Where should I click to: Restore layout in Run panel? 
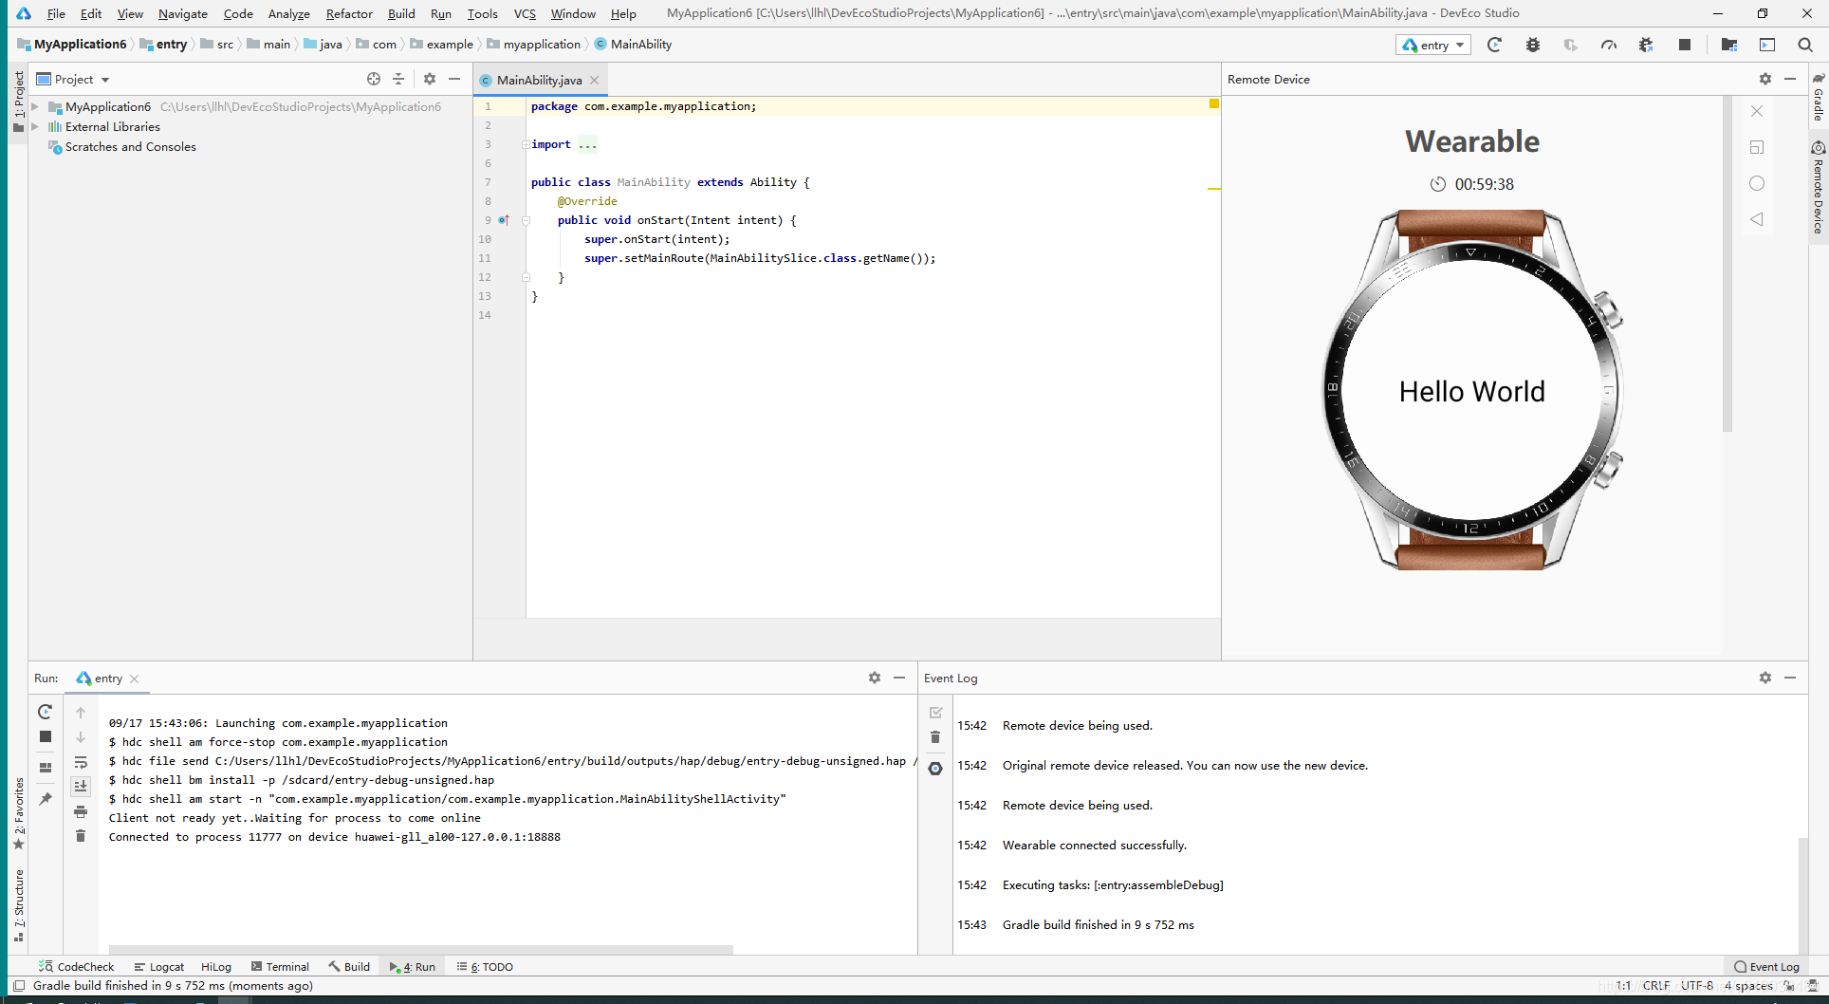point(45,767)
